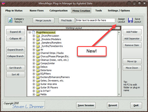
Task: Click the Sort Branch button
Action: (x=16, y=68)
